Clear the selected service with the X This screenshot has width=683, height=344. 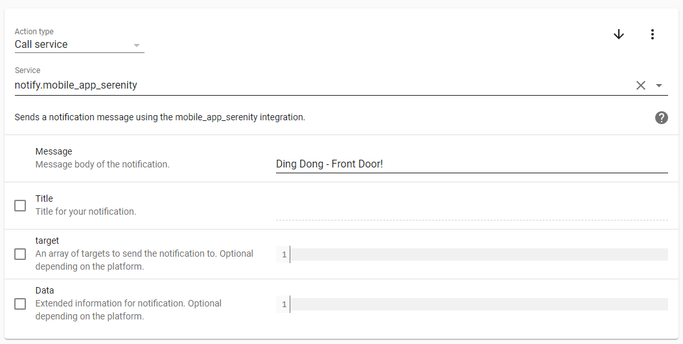641,85
